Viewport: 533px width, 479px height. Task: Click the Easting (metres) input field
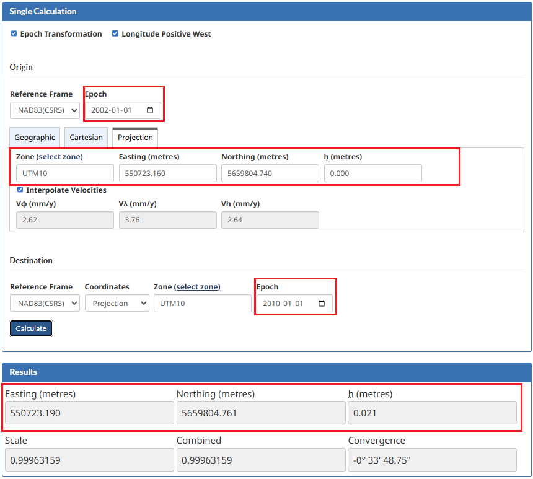click(167, 174)
